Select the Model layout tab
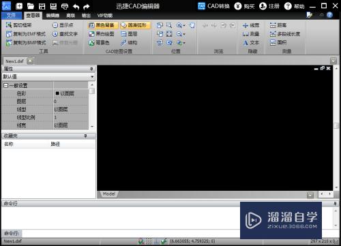Image resolution: width=341 pixels, height=246 pixels. tap(108, 194)
